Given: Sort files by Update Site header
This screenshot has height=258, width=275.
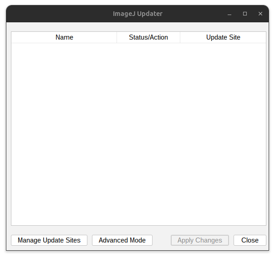Looking at the screenshot, I should (x=223, y=37).
